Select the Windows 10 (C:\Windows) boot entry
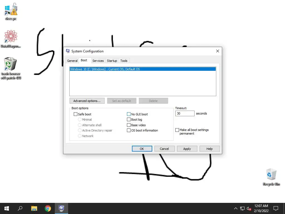Viewport: 285px width, 214px height. 143,69
